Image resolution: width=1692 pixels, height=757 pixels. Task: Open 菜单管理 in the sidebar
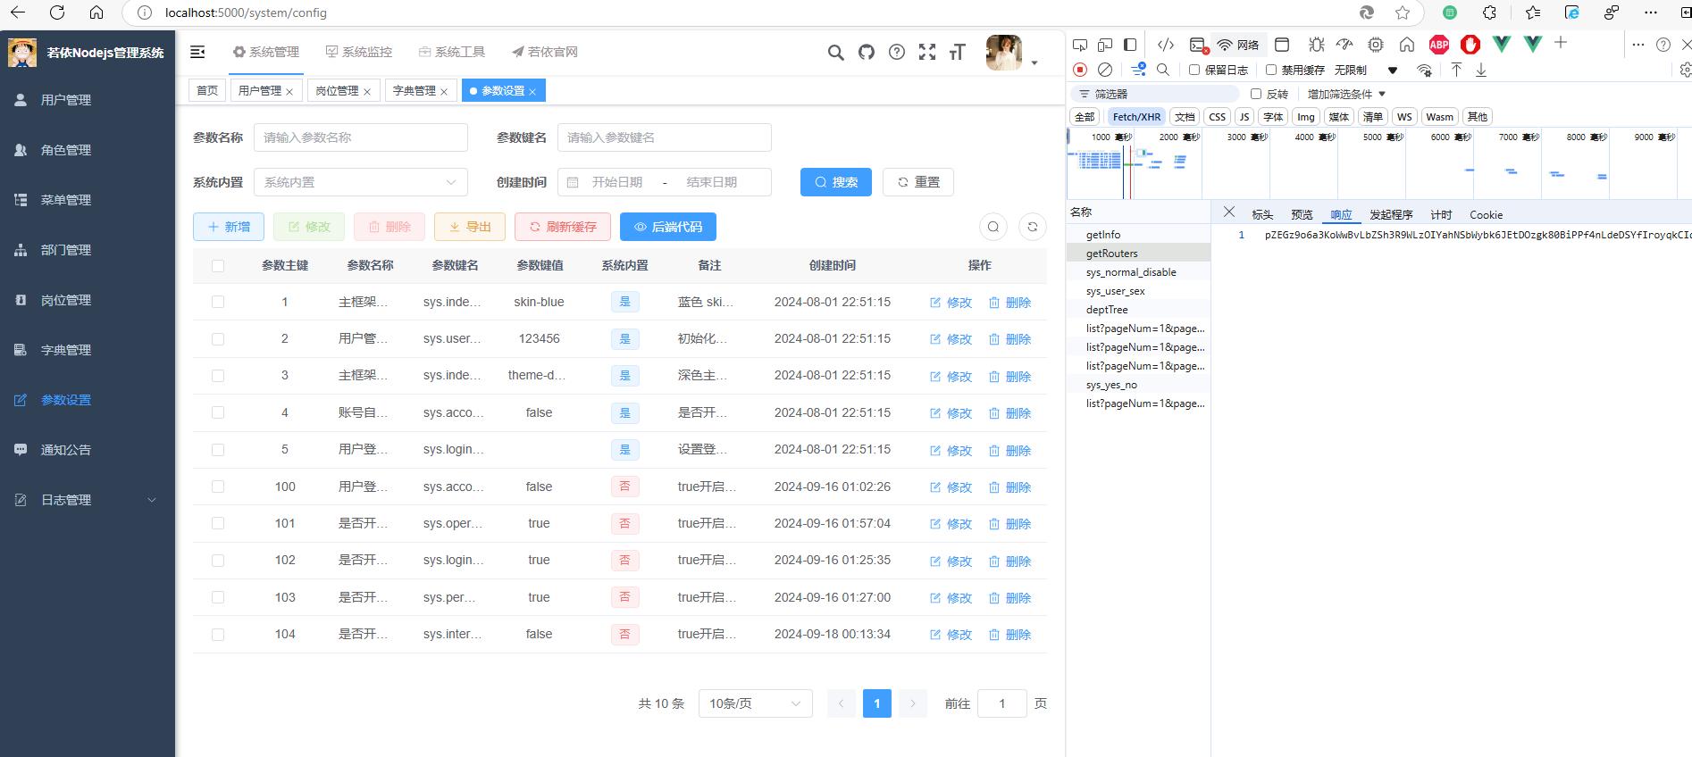click(88, 200)
